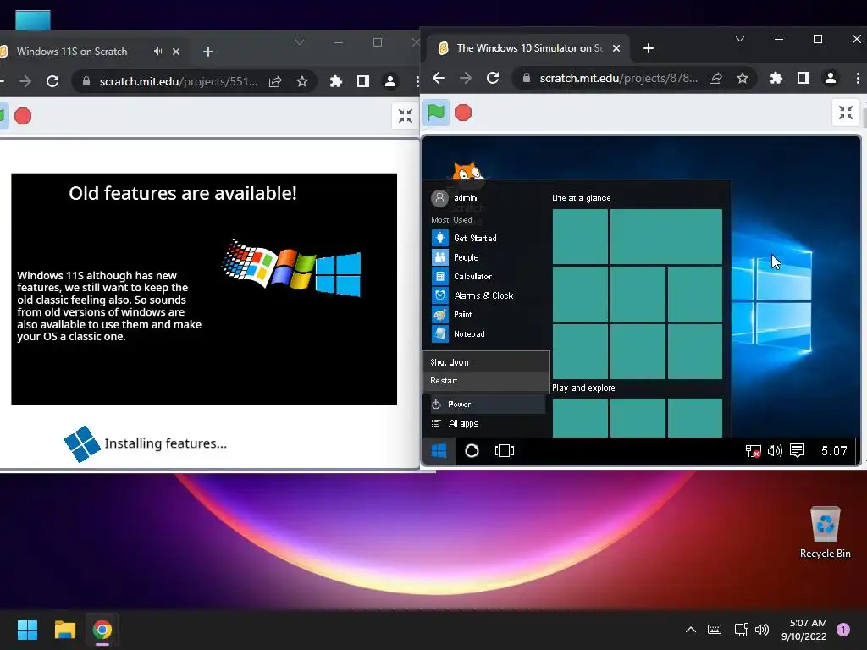Image resolution: width=867 pixels, height=650 pixels.
Task: Close The Windows 10 Simulator tab
Action: click(616, 48)
